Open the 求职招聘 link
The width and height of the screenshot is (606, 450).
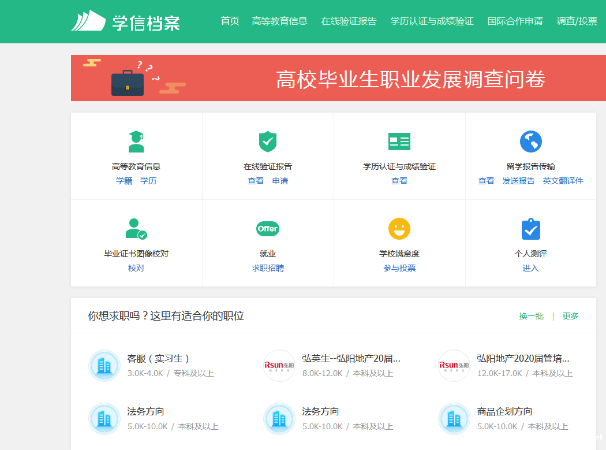pos(267,268)
